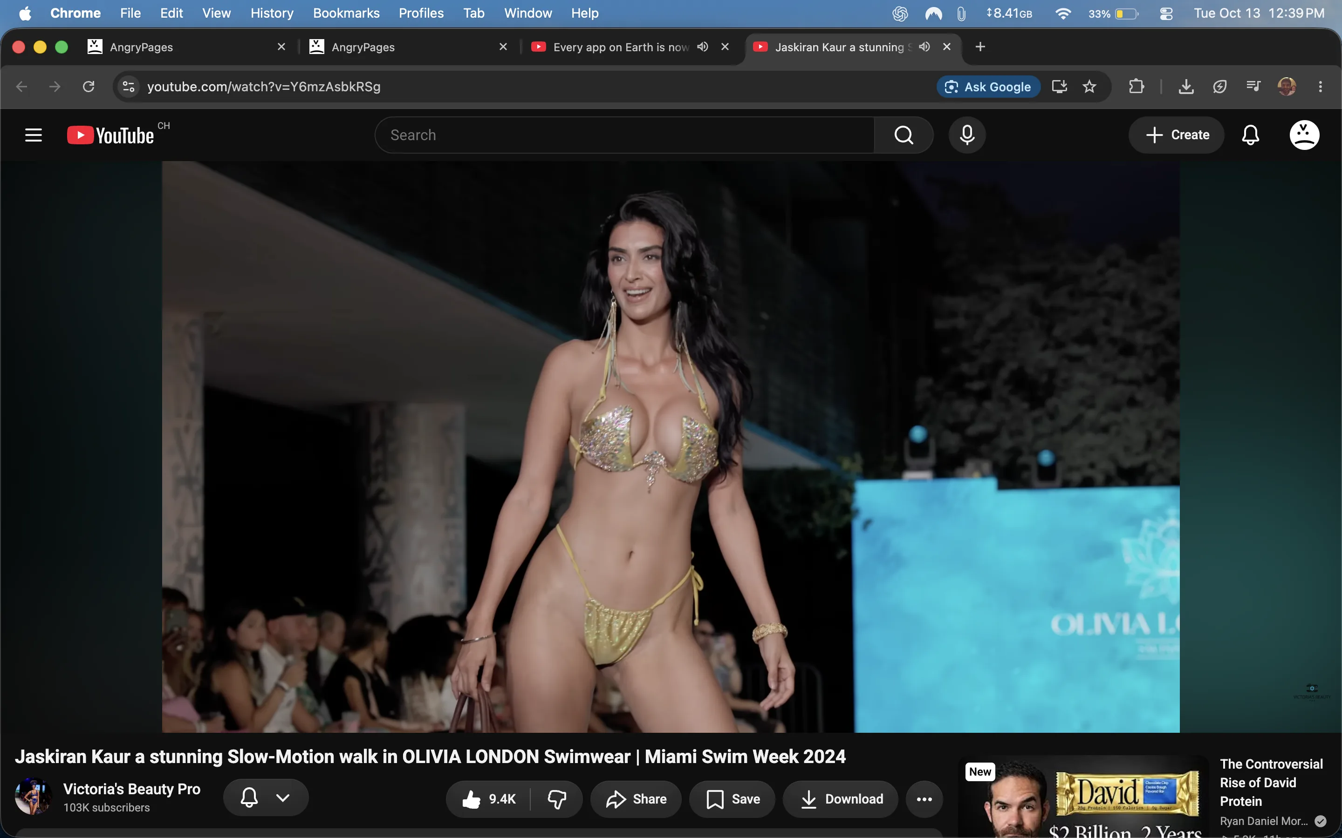Open a new Chrome tab

(980, 47)
